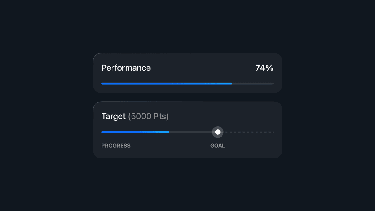
Task: Click the PROGRESS label under the bar
Action: (x=116, y=146)
